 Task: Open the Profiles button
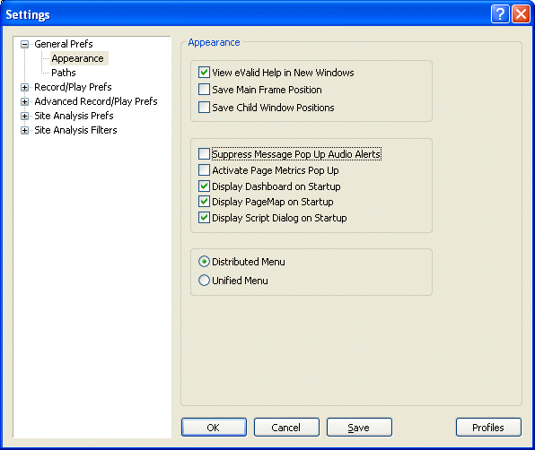click(488, 428)
